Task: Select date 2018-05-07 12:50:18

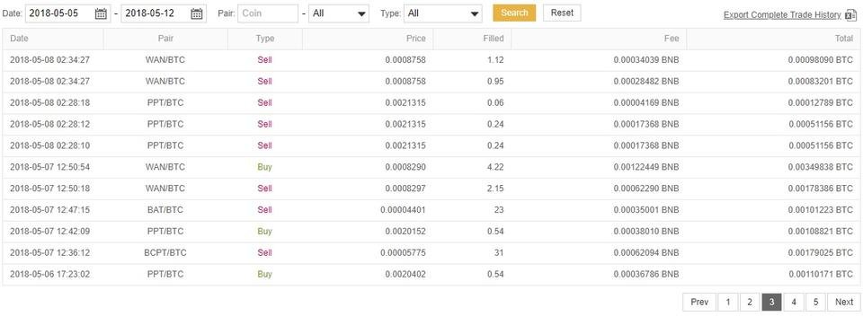Action: pos(50,189)
